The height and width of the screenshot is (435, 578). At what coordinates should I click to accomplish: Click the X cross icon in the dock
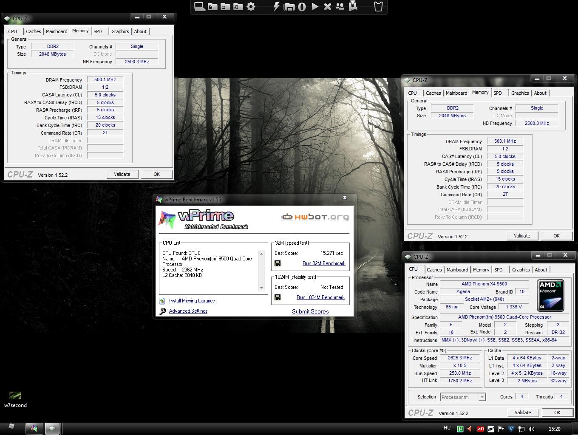tap(328, 6)
